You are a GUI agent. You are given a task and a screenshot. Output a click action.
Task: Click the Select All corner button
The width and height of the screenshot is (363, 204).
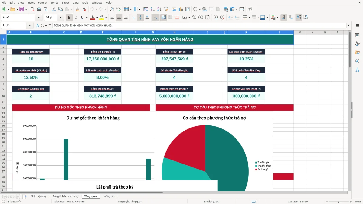click(3, 32)
